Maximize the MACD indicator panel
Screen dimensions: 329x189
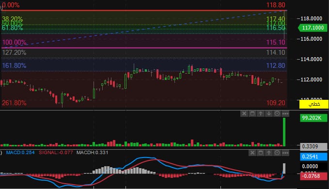click(x=261, y=153)
